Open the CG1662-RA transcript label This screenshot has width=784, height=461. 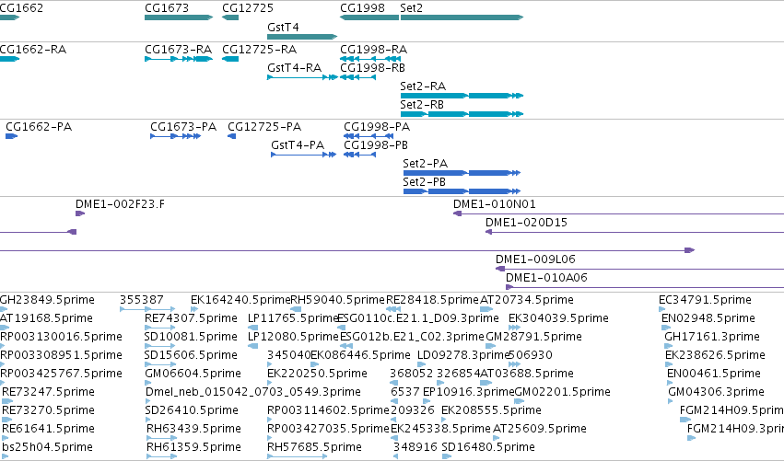point(33,50)
